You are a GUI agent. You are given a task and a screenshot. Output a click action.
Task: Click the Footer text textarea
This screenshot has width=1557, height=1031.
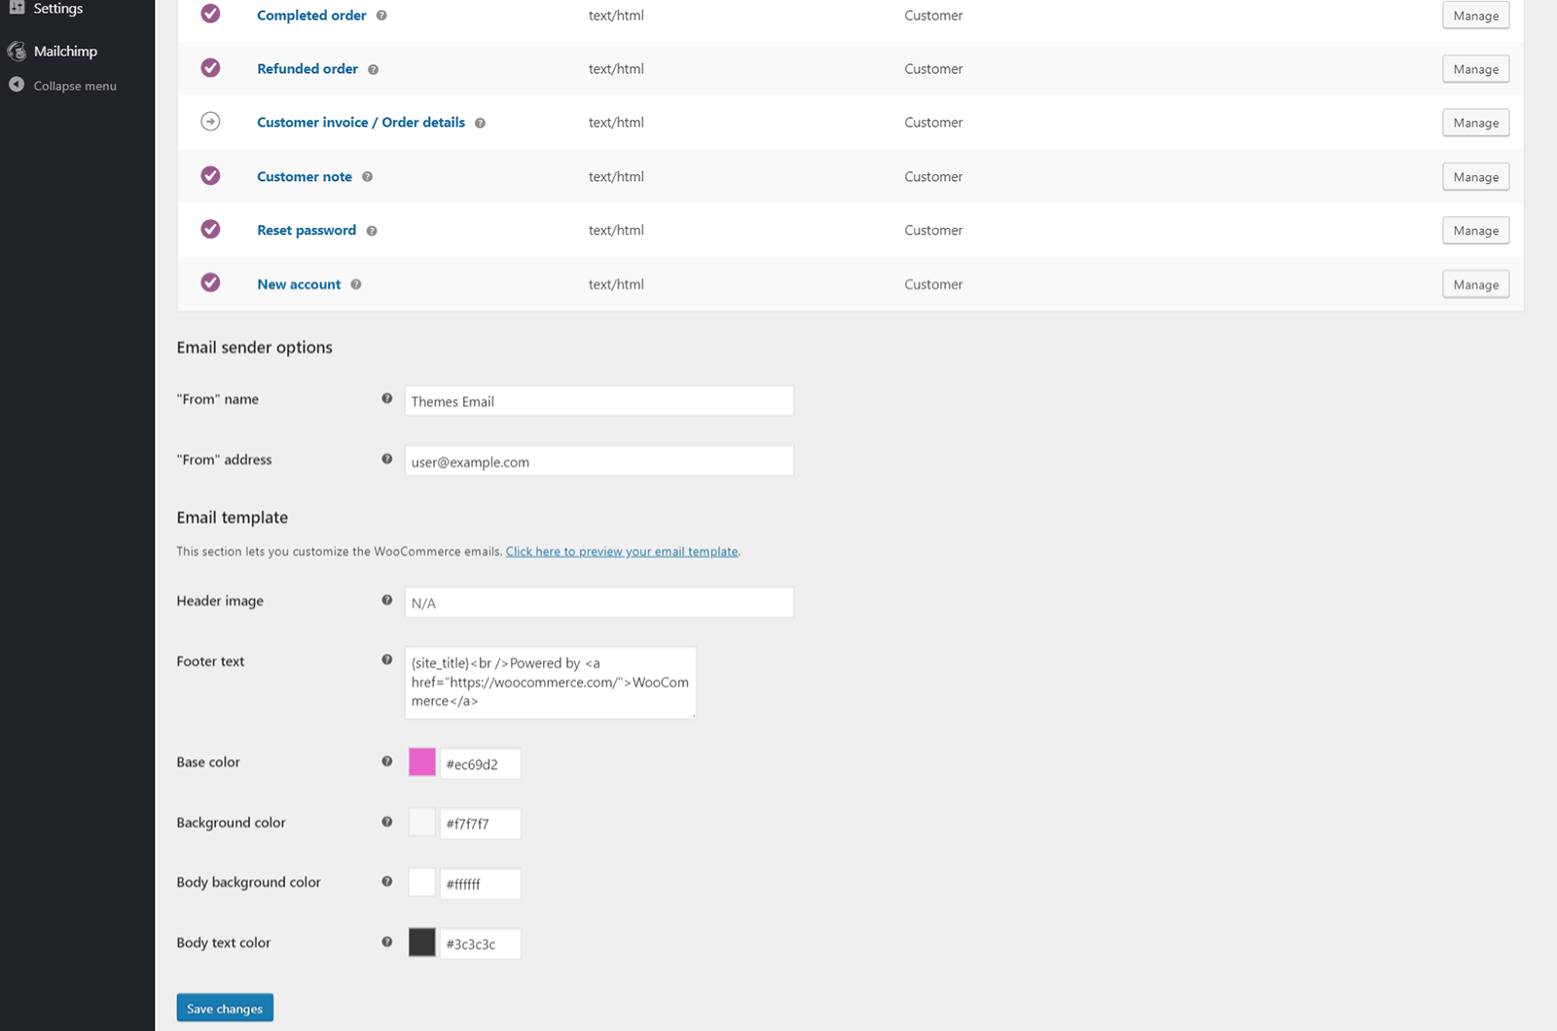(551, 682)
